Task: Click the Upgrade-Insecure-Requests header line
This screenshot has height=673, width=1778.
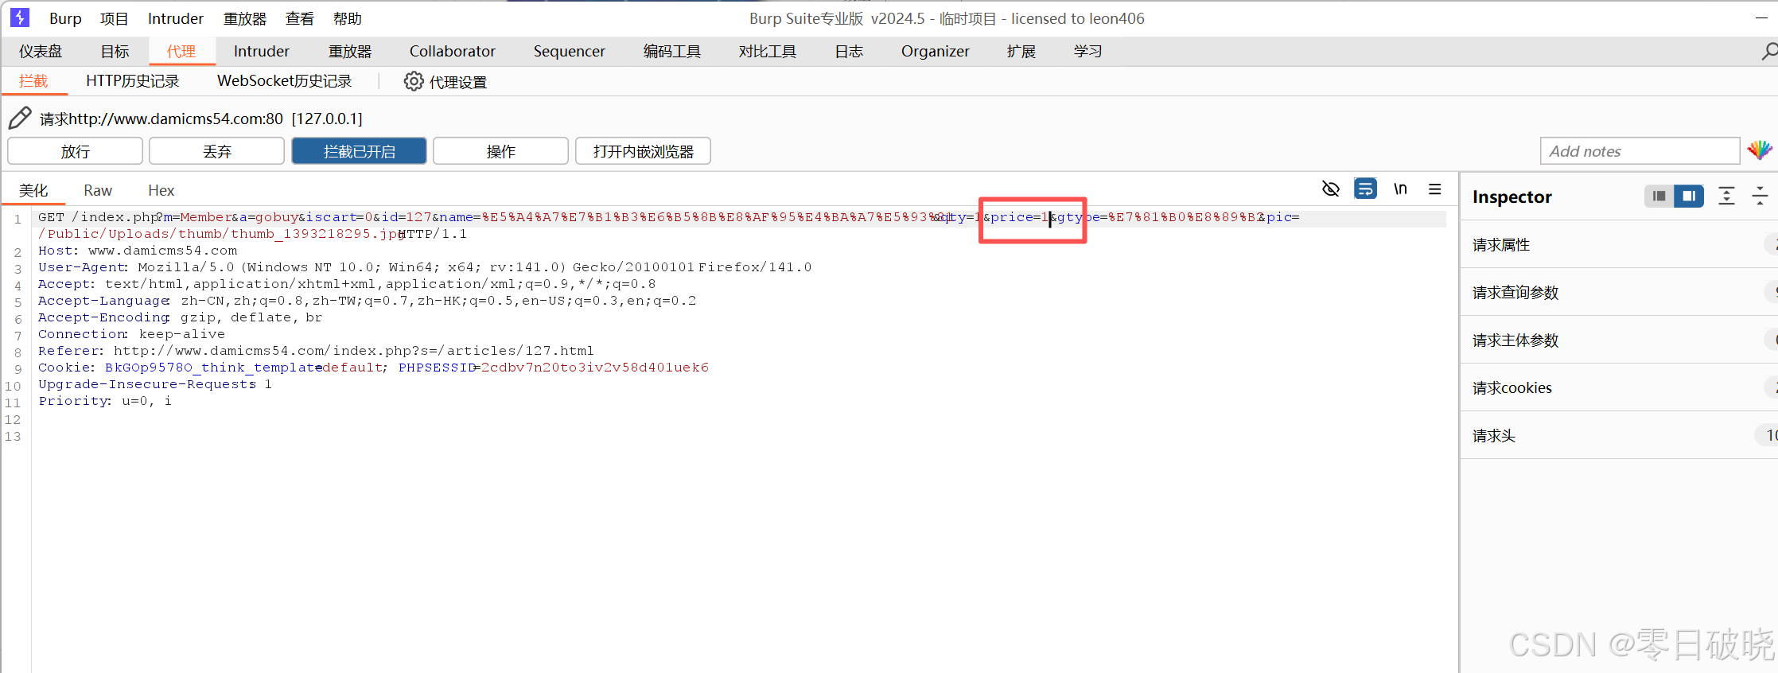Action: pos(155,384)
